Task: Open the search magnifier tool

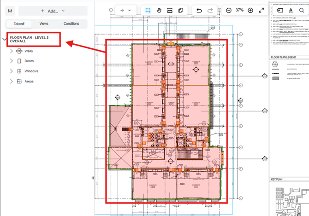Action: (x=302, y=10)
